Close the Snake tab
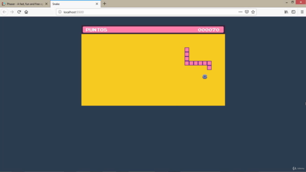Viewport: 306px width, 172px height. 97,4
